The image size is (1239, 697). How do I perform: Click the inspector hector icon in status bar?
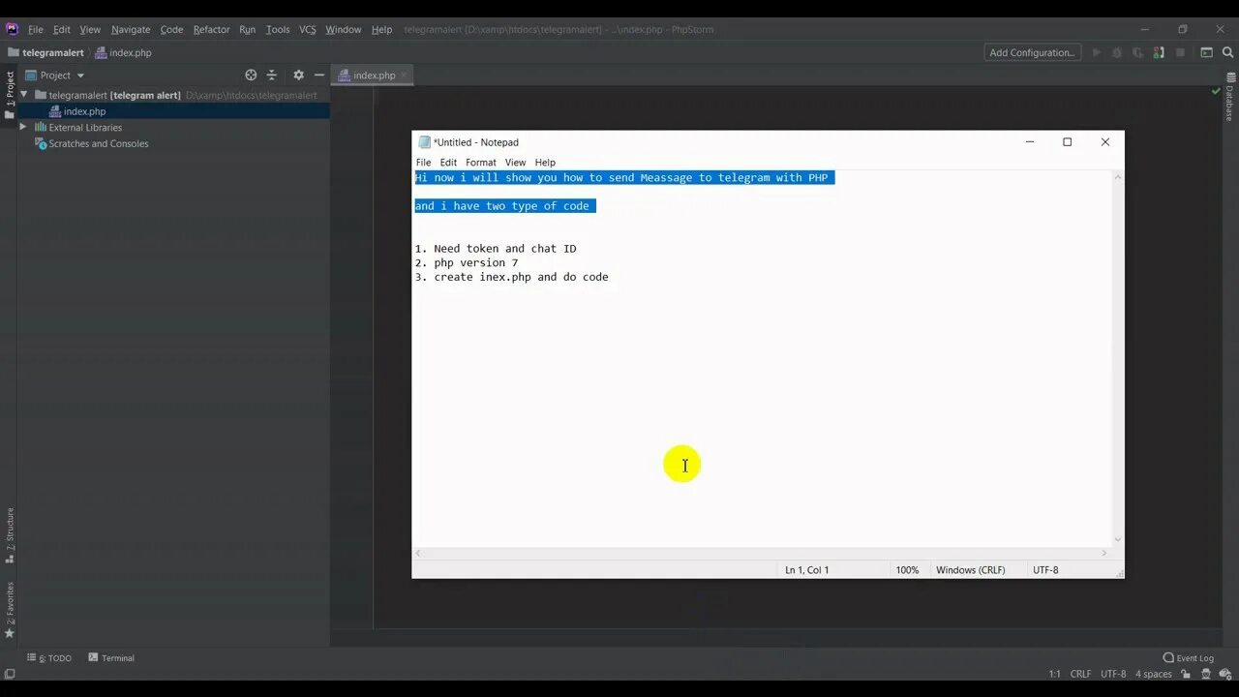(x=1204, y=674)
